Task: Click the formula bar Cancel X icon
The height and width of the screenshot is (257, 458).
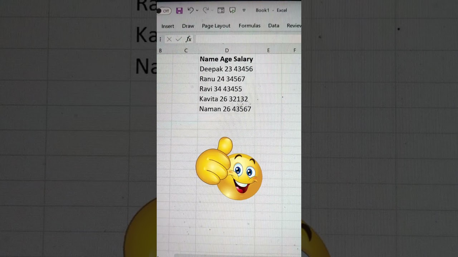Action: [x=169, y=39]
